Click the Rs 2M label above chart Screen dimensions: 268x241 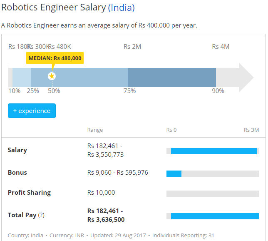coord(132,47)
